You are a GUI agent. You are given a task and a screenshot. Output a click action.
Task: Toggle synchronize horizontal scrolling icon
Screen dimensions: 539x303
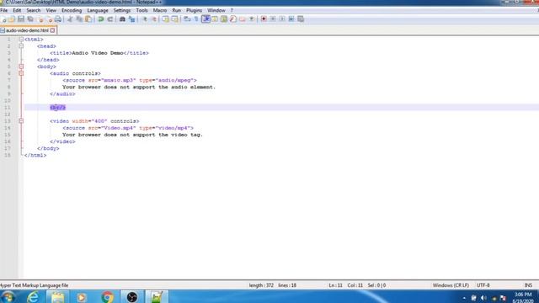175,19
